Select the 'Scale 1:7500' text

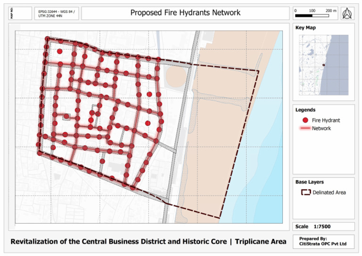tap(313, 226)
